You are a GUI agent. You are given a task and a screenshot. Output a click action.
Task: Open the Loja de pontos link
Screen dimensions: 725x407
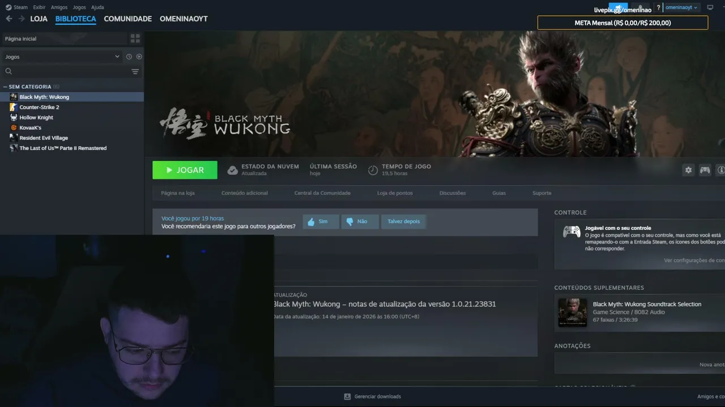coord(395,193)
